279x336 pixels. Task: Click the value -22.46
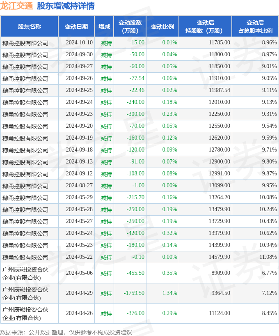pyautogui.click(x=137, y=90)
